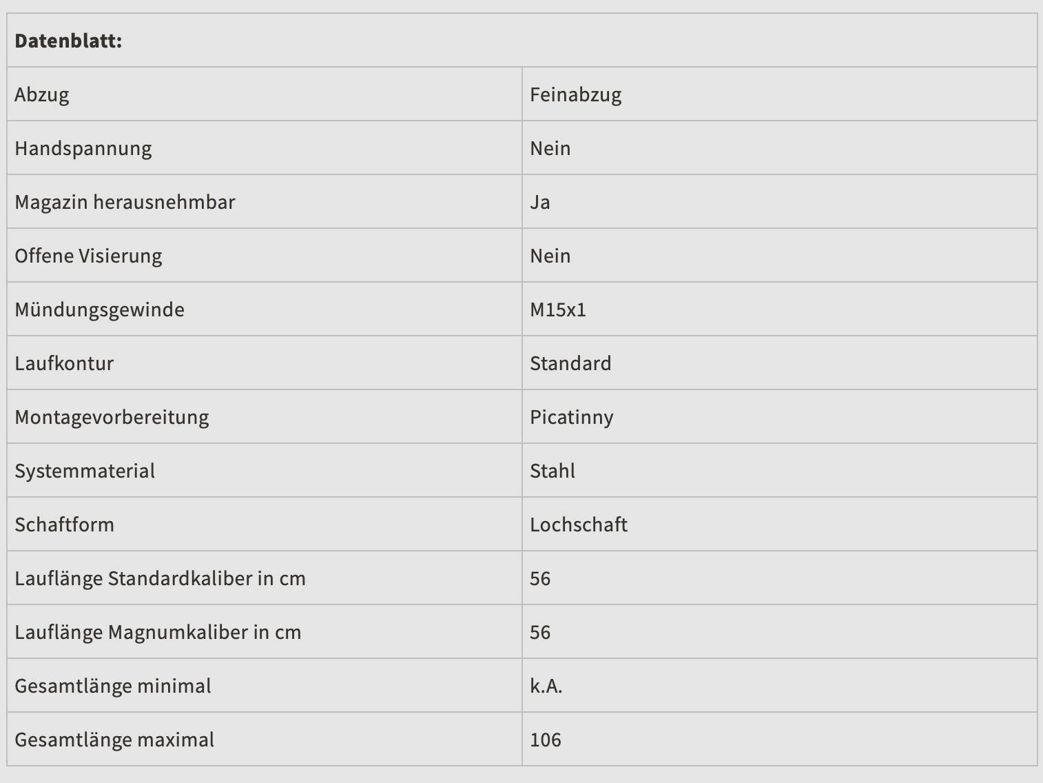
Task: Click the Ja value for Magazin
Action: pos(540,202)
